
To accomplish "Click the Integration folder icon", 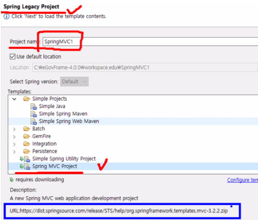I will tap(27, 144).
